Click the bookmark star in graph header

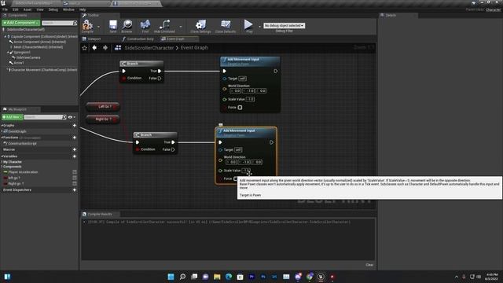pyautogui.click(x=85, y=48)
